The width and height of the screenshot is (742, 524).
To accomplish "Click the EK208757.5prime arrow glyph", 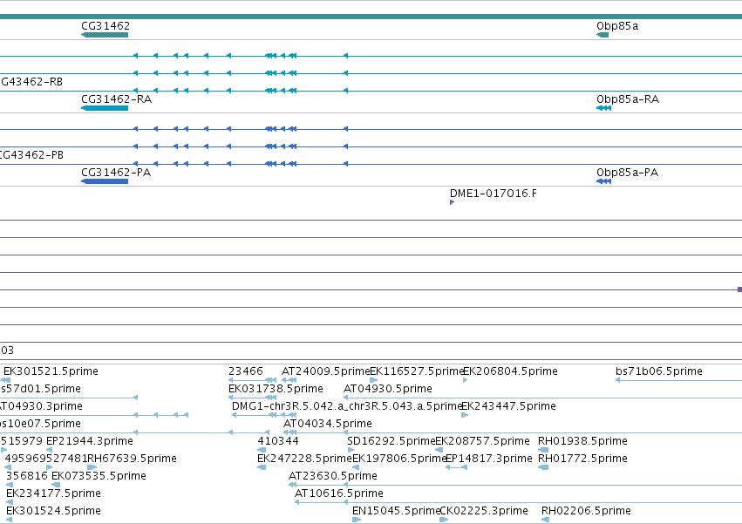I will point(439,450).
